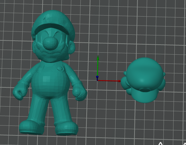Click the ear of the standing Mario
The height and width of the screenshot is (145, 186).
[72, 48]
